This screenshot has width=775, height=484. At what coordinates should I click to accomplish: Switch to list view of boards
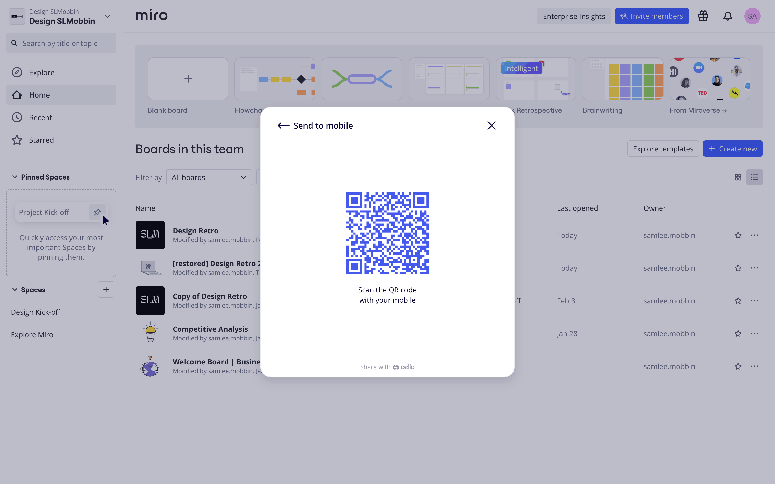(x=754, y=177)
